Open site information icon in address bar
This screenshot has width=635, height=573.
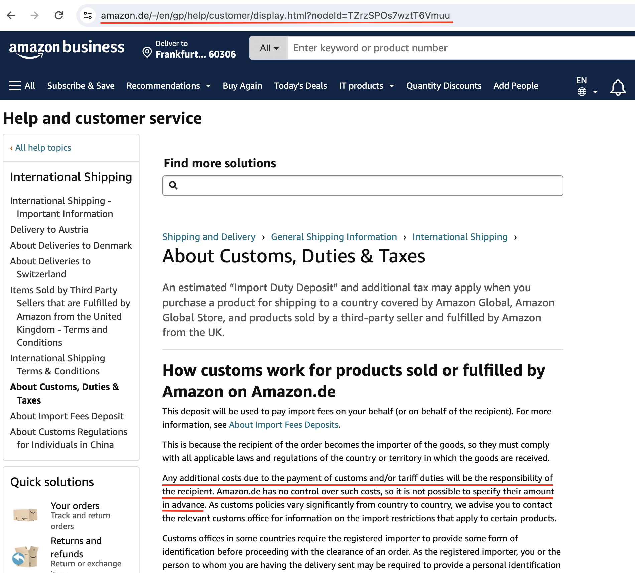tap(88, 15)
